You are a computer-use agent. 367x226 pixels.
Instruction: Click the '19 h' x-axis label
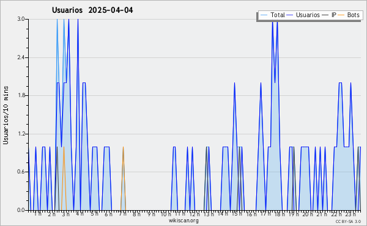294,214
